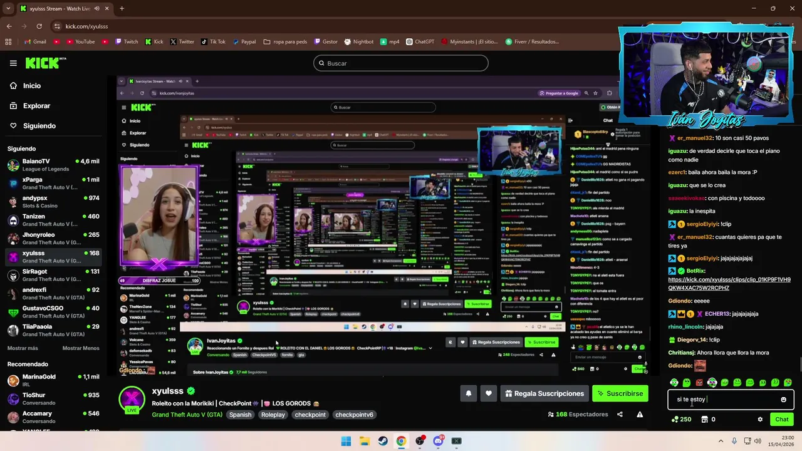Viewport: 802px width, 451px height.
Task: Open ChatGPT bookmark
Action: 420,42
